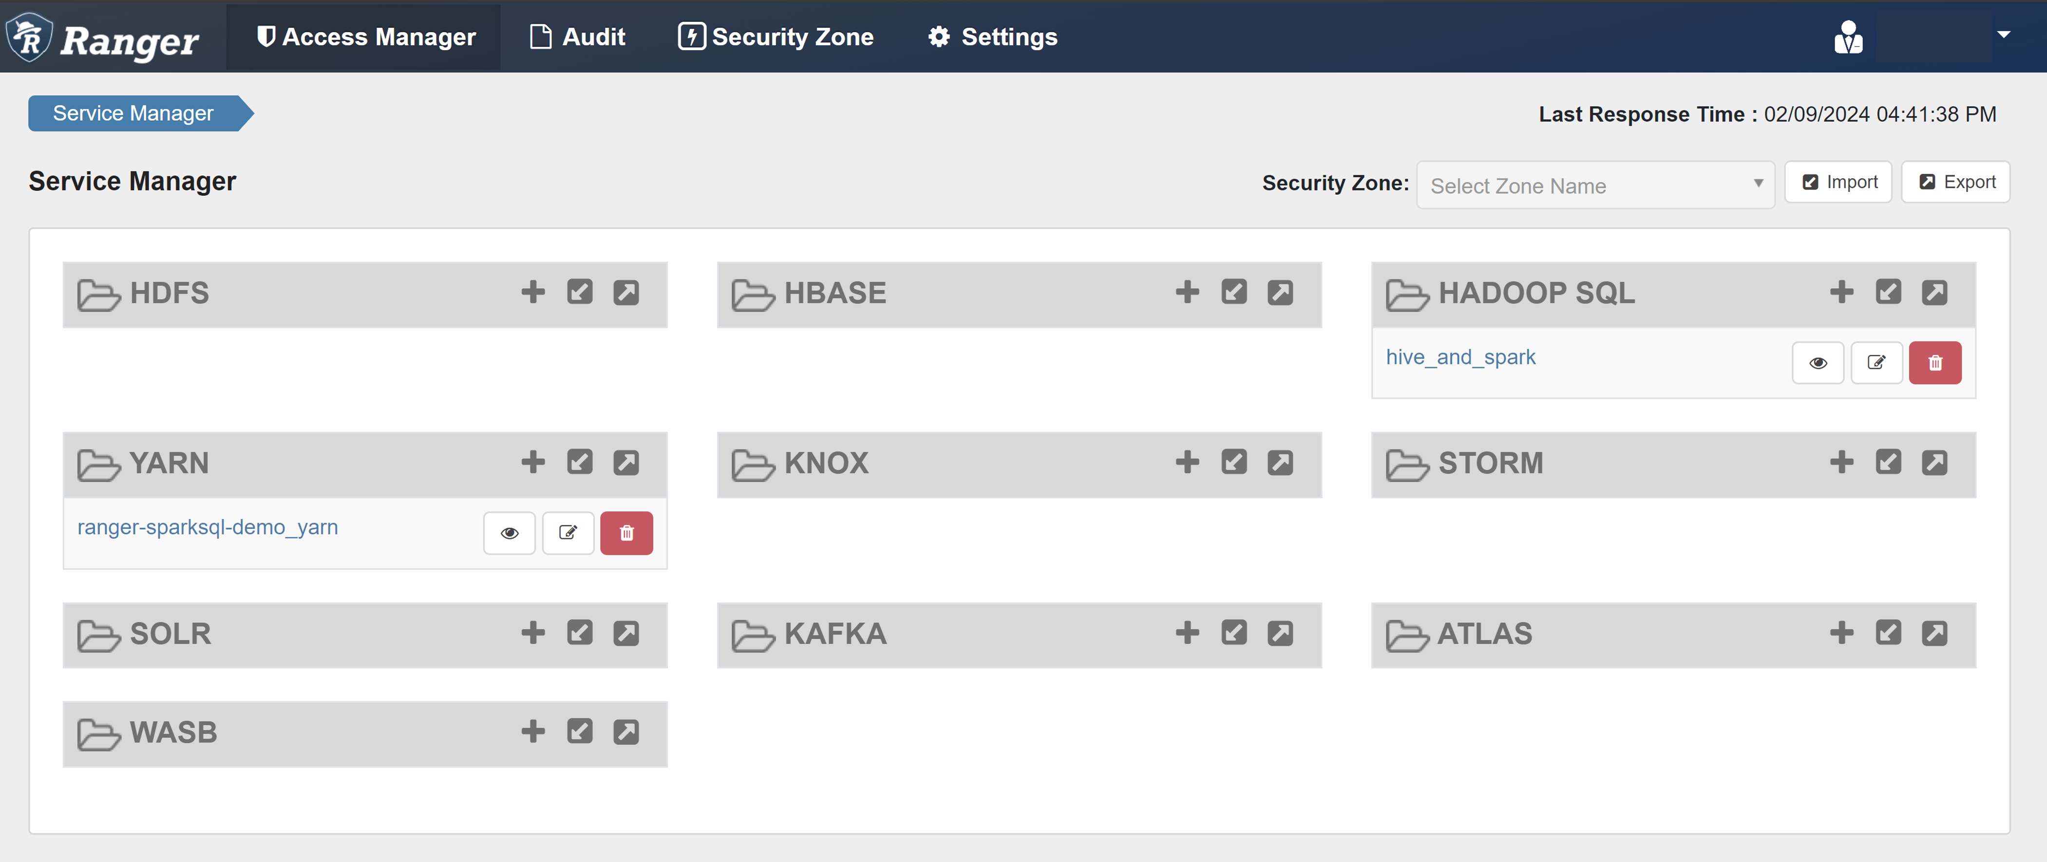Edit the ranger-sparksql-demo_yarn service
Viewport: 2047px width, 862px height.
coord(568,533)
